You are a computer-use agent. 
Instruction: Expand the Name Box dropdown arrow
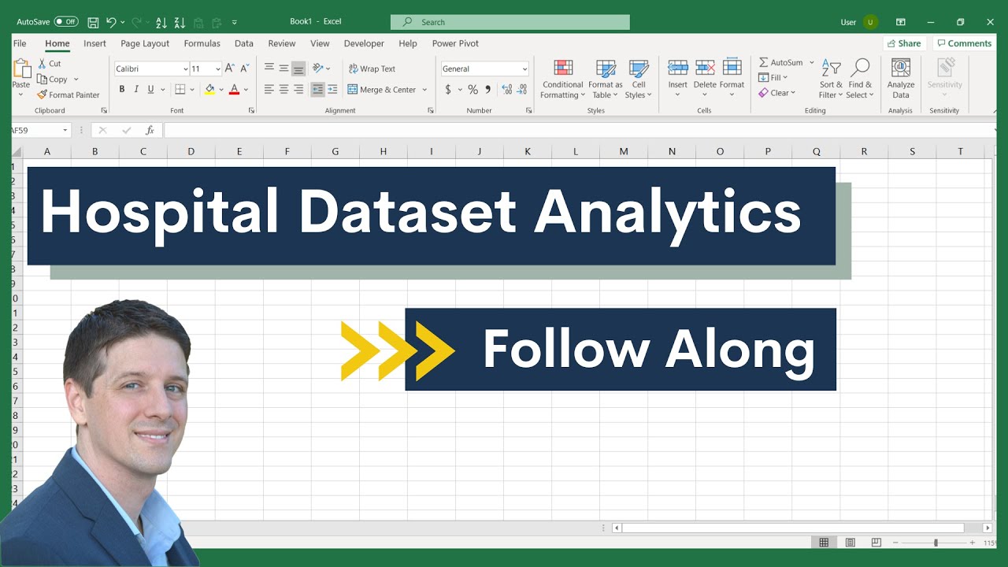pos(65,130)
